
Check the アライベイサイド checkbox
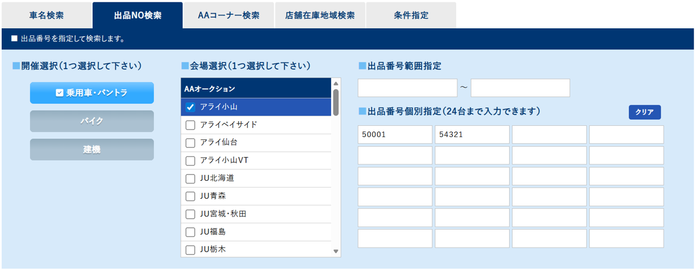pyautogui.click(x=190, y=125)
